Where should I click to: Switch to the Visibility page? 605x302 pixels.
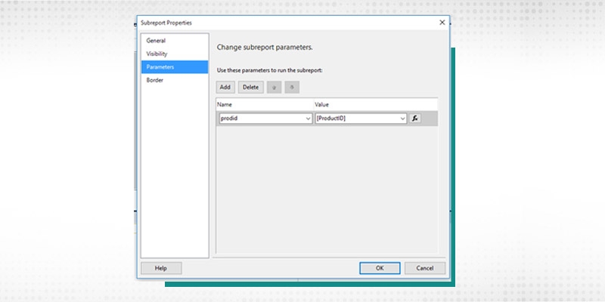point(157,54)
